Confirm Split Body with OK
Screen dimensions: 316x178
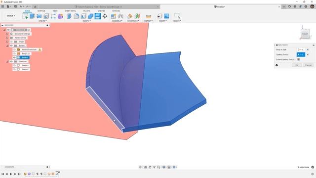pos(297,65)
